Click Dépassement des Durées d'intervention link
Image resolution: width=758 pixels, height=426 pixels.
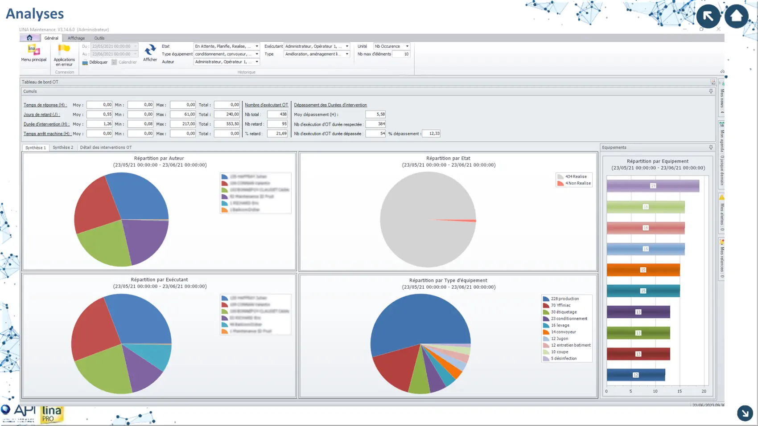click(330, 105)
